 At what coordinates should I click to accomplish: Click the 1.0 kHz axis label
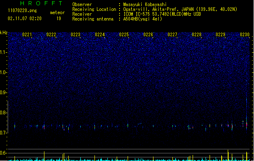4,72
